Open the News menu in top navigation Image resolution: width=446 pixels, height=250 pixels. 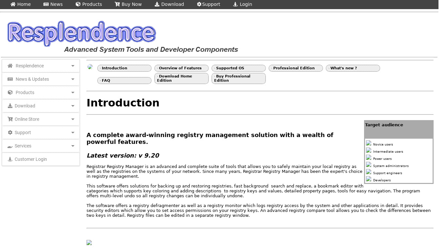tap(53, 4)
